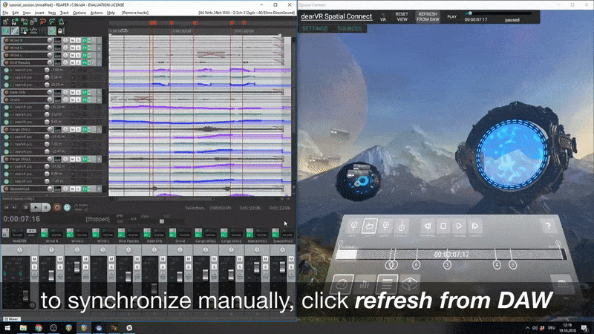Click the previous marker icon in dearVR panel
The image size is (594, 334).
tap(428, 226)
